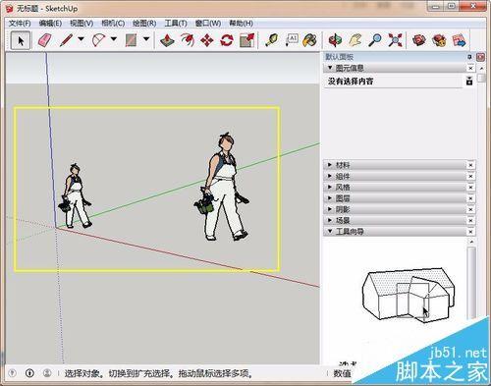Click the large walking figure
This screenshot has height=386, width=491.
tap(222, 187)
